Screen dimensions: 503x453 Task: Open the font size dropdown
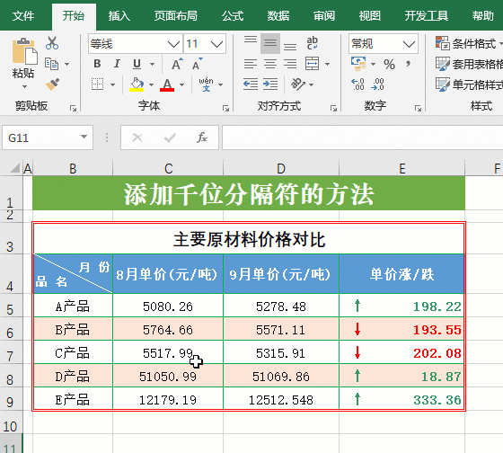(x=216, y=44)
